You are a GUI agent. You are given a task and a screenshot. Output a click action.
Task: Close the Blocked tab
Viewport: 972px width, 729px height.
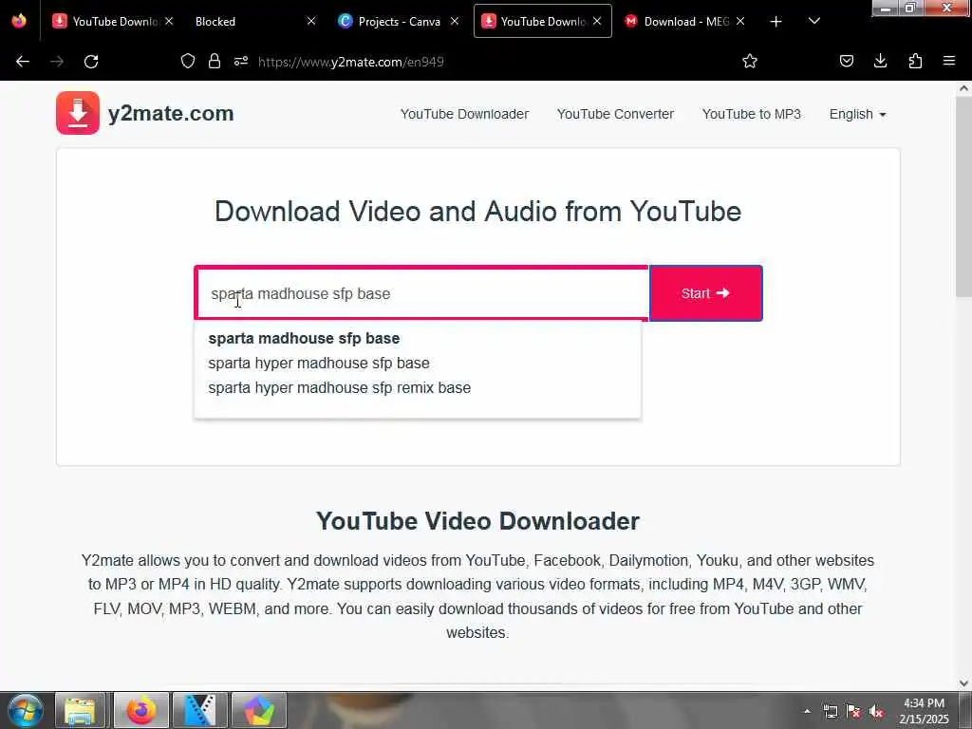click(x=311, y=21)
